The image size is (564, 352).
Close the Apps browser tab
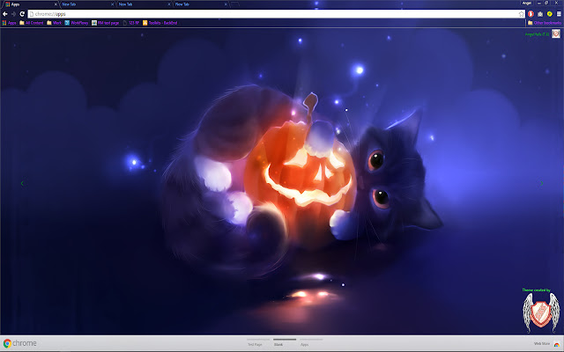[56, 4]
